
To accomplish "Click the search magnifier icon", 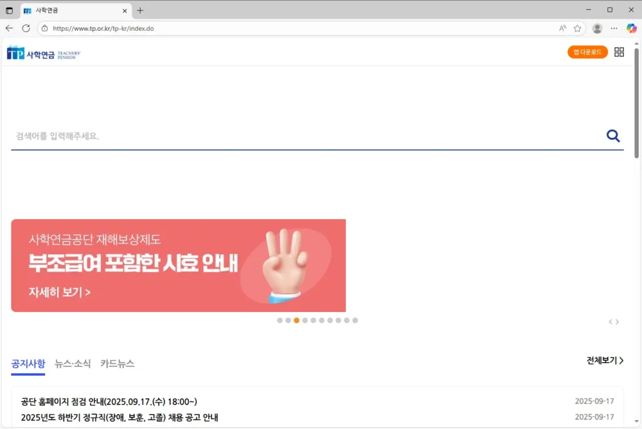I will 613,135.
